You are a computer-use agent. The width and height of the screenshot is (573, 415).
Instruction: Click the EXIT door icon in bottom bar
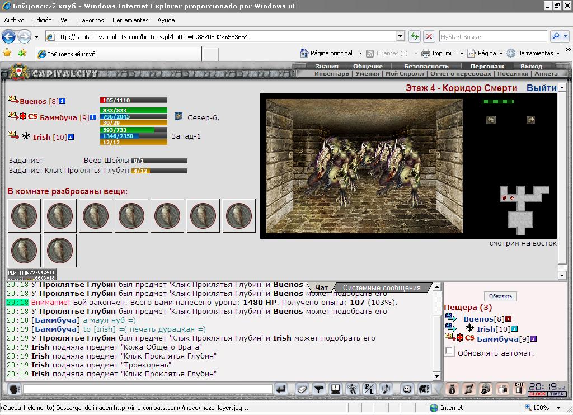coord(519,389)
